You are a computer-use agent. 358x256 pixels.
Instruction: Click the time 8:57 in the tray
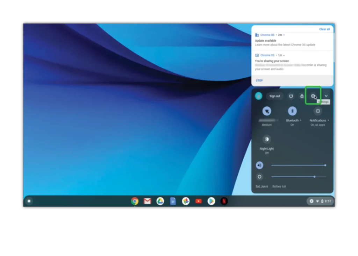click(x=328, y=201)
